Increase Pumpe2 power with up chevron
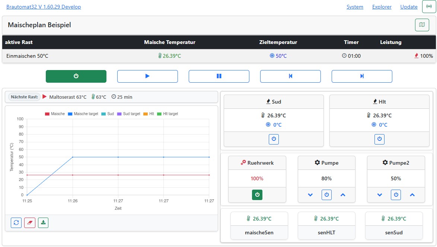Viewport: 437px width, 247px height. (412, 194)
